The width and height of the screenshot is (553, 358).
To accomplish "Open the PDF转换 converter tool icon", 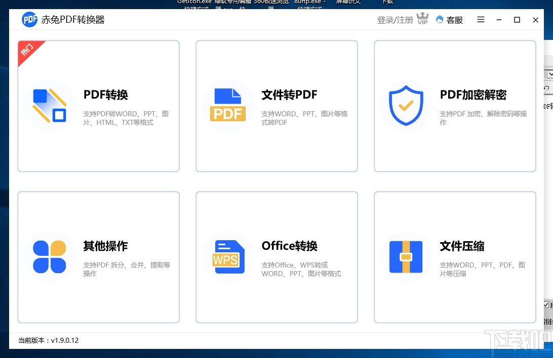I will (50, 106).
